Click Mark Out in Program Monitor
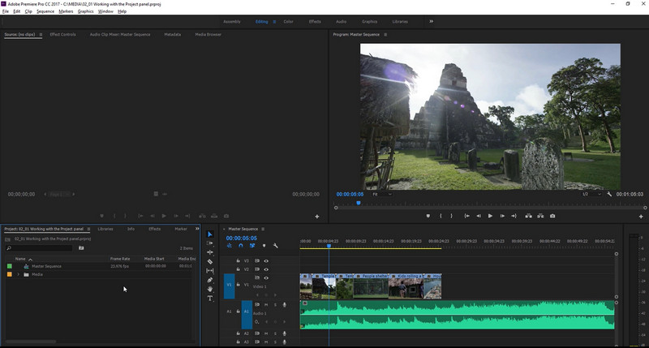This screenshot has height=348, width=649. 451,216
